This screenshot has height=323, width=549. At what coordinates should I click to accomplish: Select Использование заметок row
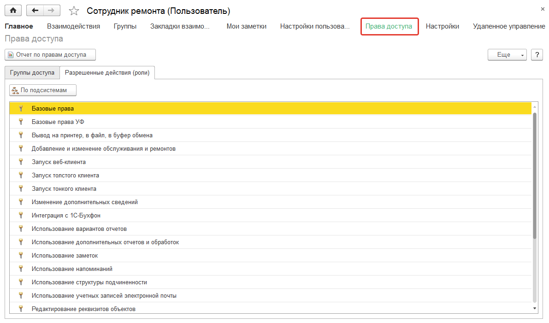(x=270, y=255)
